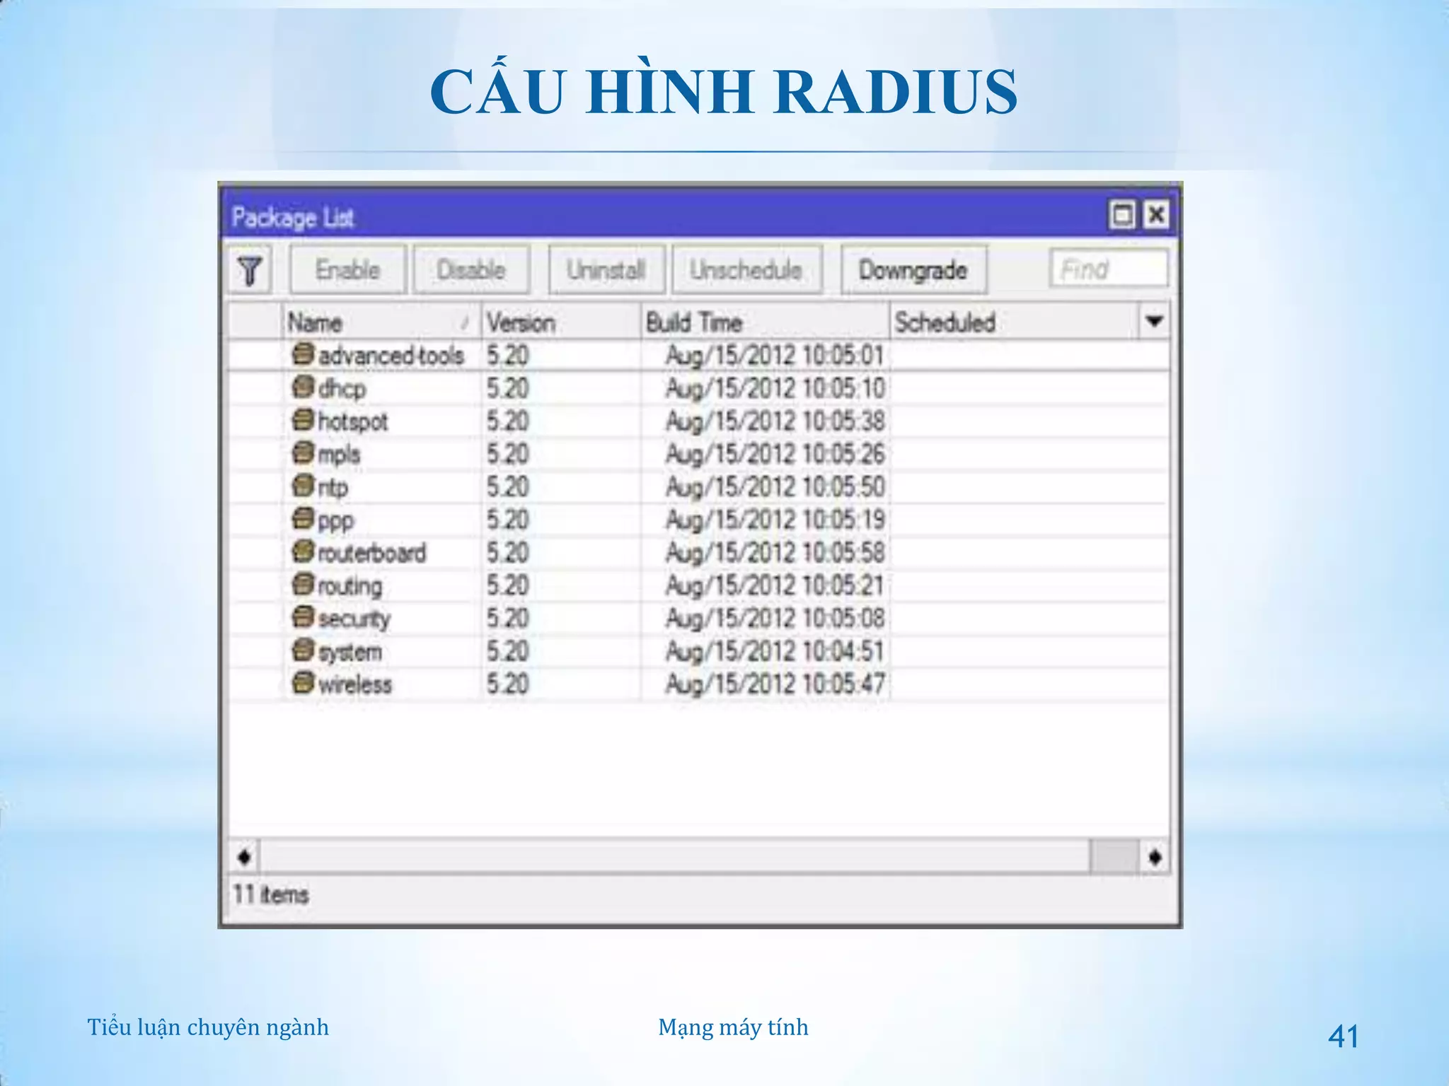Viewport: 1449px width, 1086px height.
Task: Click the routerboard package icon
Action: [x=303, y=551]
